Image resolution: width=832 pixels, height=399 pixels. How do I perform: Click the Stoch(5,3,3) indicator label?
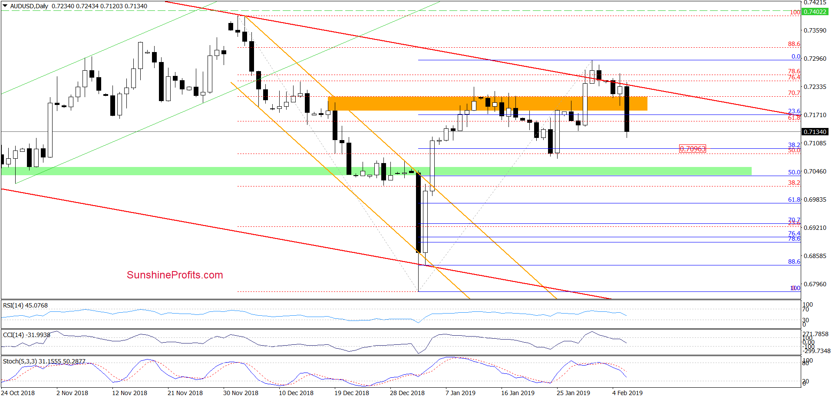[x=44, y=361]
